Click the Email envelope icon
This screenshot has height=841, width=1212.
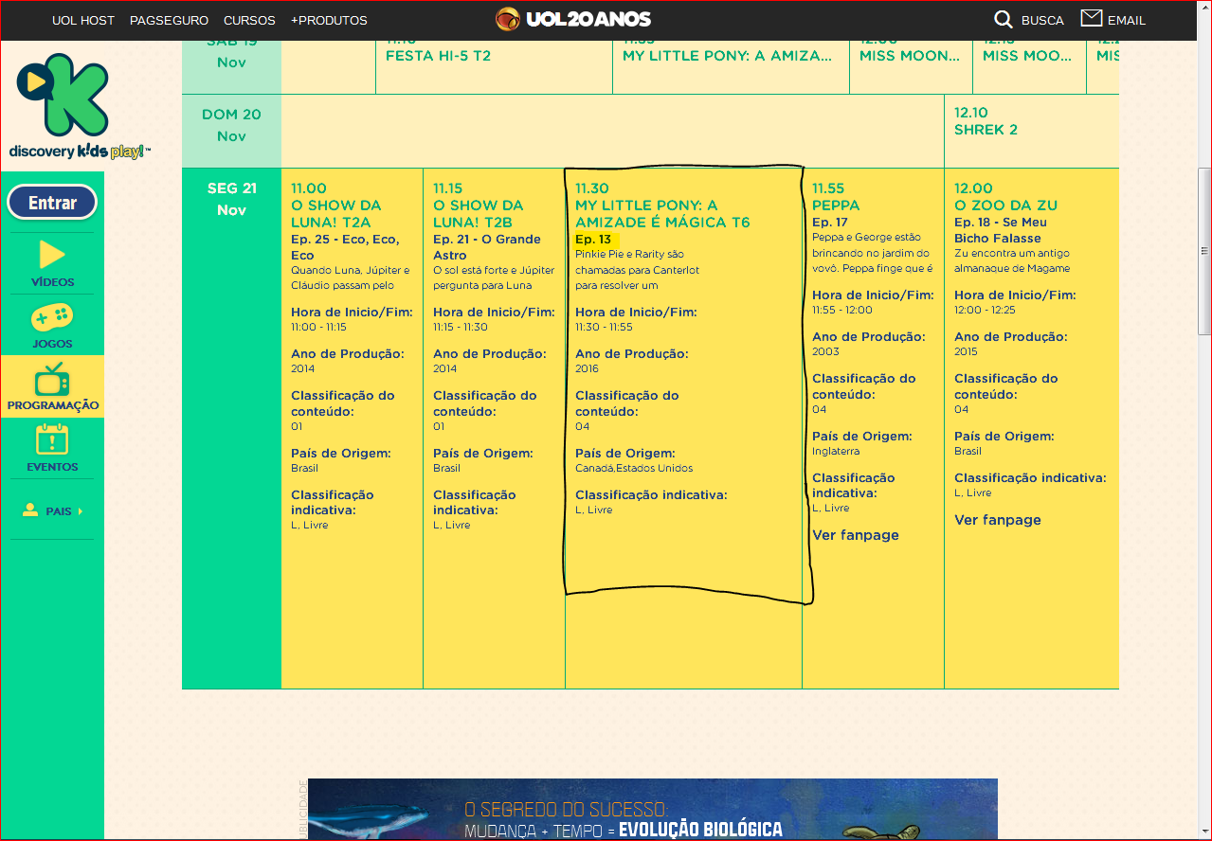point(1092,18)
